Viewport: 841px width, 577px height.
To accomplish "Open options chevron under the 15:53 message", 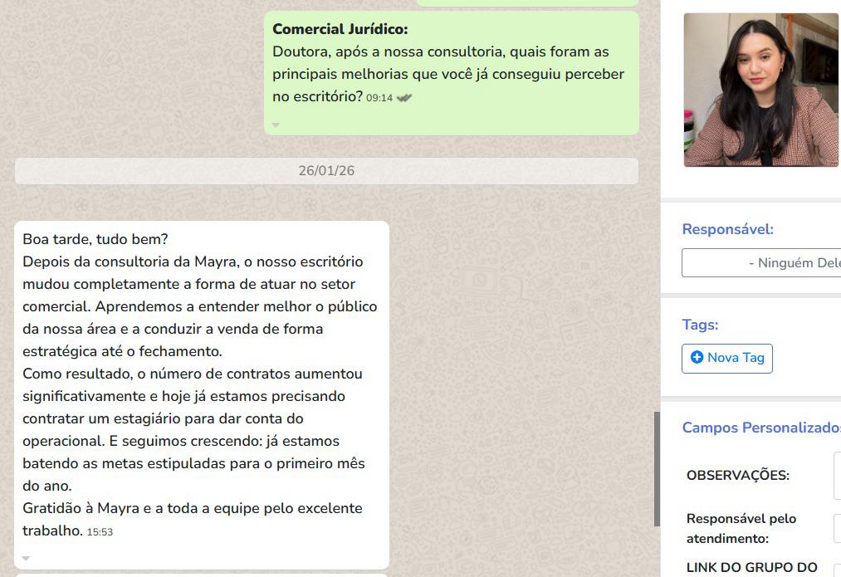I will [x=26, y=558].
